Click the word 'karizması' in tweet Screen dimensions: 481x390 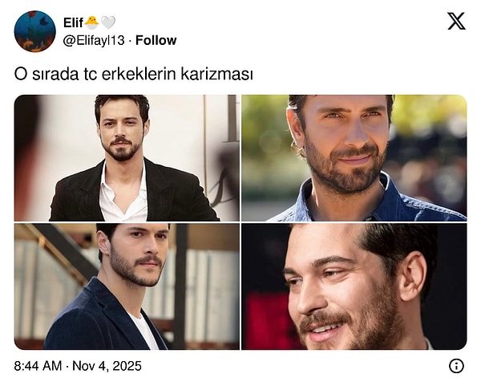tap(217, 74)
